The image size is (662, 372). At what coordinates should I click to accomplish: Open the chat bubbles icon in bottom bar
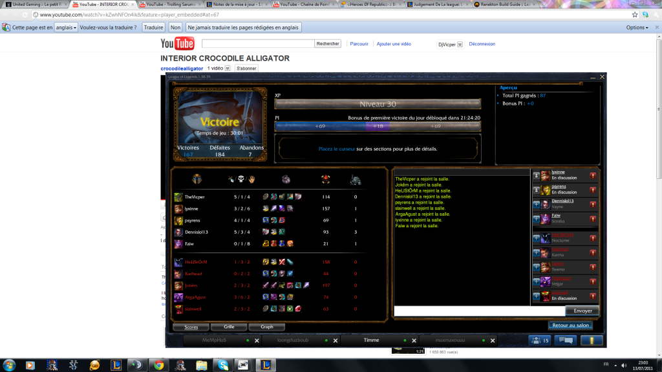click(x=566, y=340)
